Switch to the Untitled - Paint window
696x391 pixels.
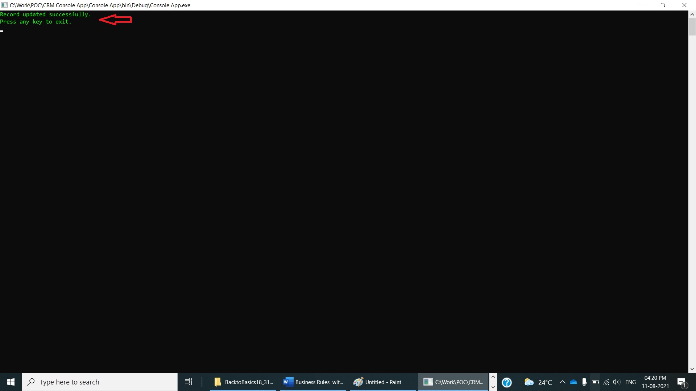[378, 382]
